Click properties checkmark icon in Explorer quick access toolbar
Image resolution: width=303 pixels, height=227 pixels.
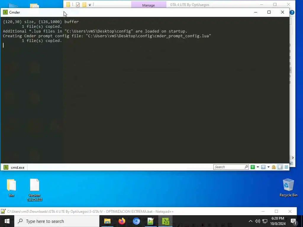coord(78,5)
